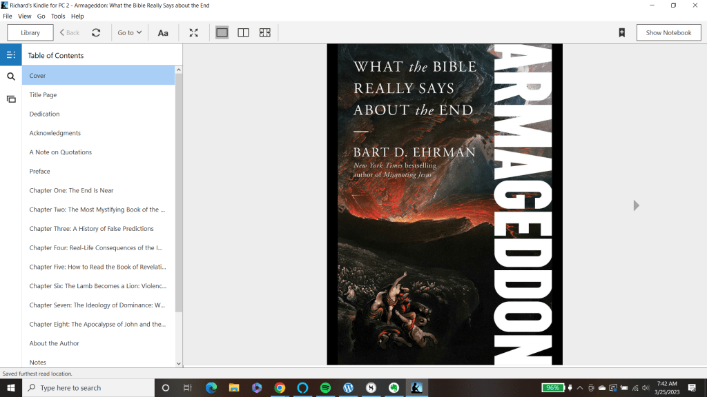The image size is (707, 397).
Task: Open the Tools menu
Action: point(58,16)
